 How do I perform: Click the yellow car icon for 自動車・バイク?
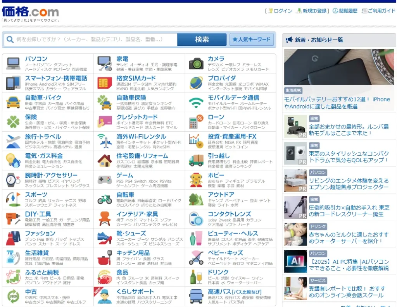tap(13, 102)
